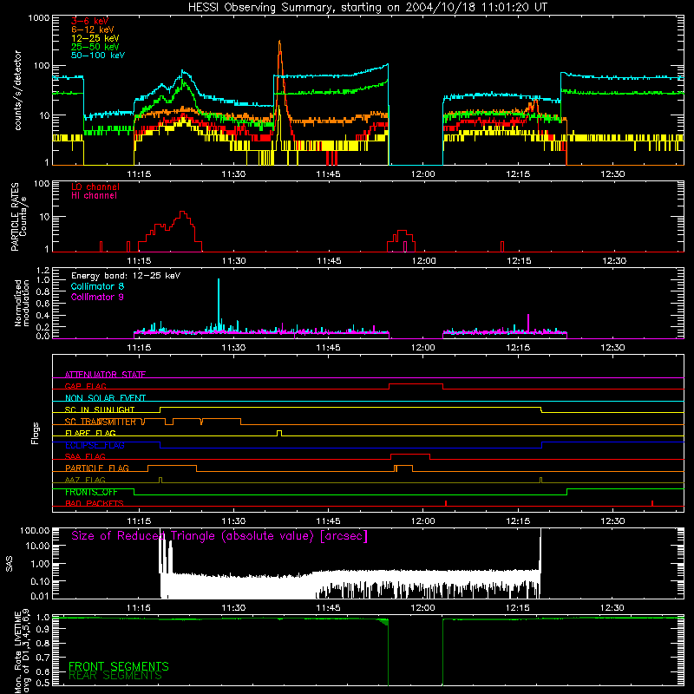Click the yellow 12-25 keV channel legend label
This screenshot has width=694, height=694.
tap(95, 38)
